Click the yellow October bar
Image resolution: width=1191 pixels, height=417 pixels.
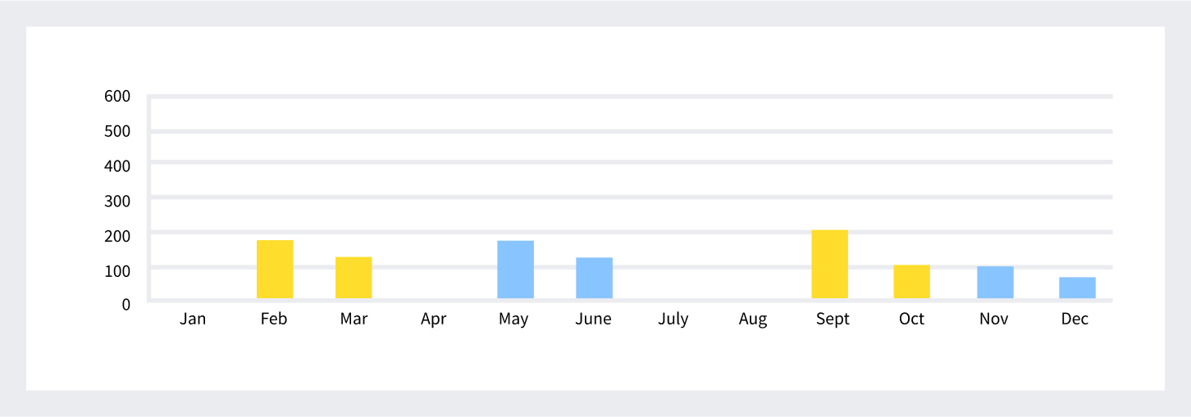911,282
